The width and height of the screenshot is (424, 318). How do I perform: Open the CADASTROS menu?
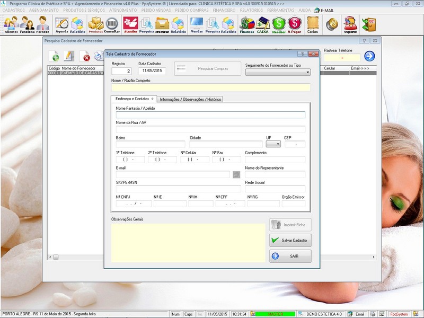[x=14, y=10]
